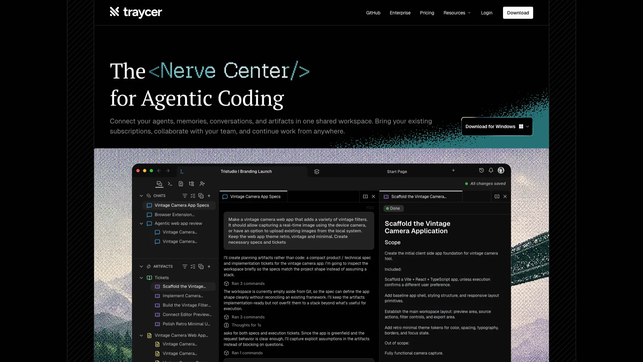Click the layers-plus icon next to the workspace tab
The image size is (643, 362).
[317, 172]
